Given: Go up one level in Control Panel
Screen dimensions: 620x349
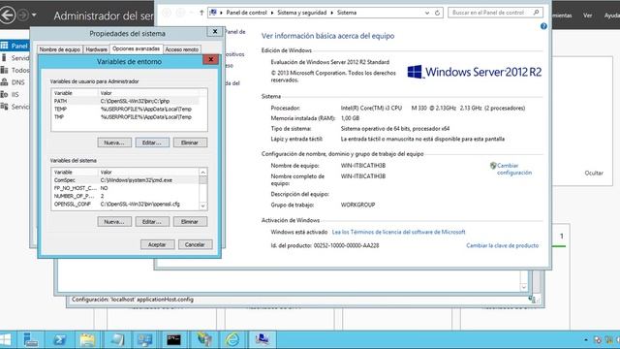Looking at the screenshot, I should tap(201, 13).
